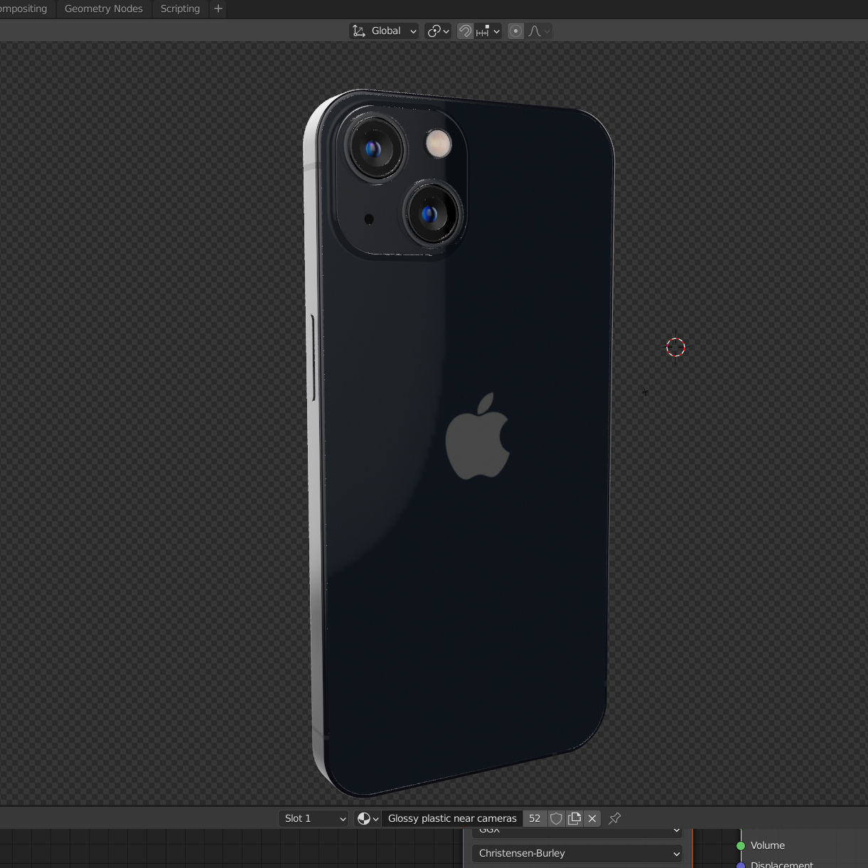
Task: Open the Global transform orientation dropdown
Action: 384,31
